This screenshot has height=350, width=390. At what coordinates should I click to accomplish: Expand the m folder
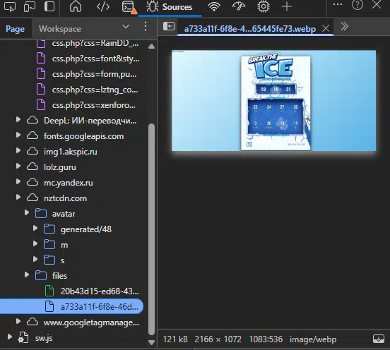pos(35,244)
